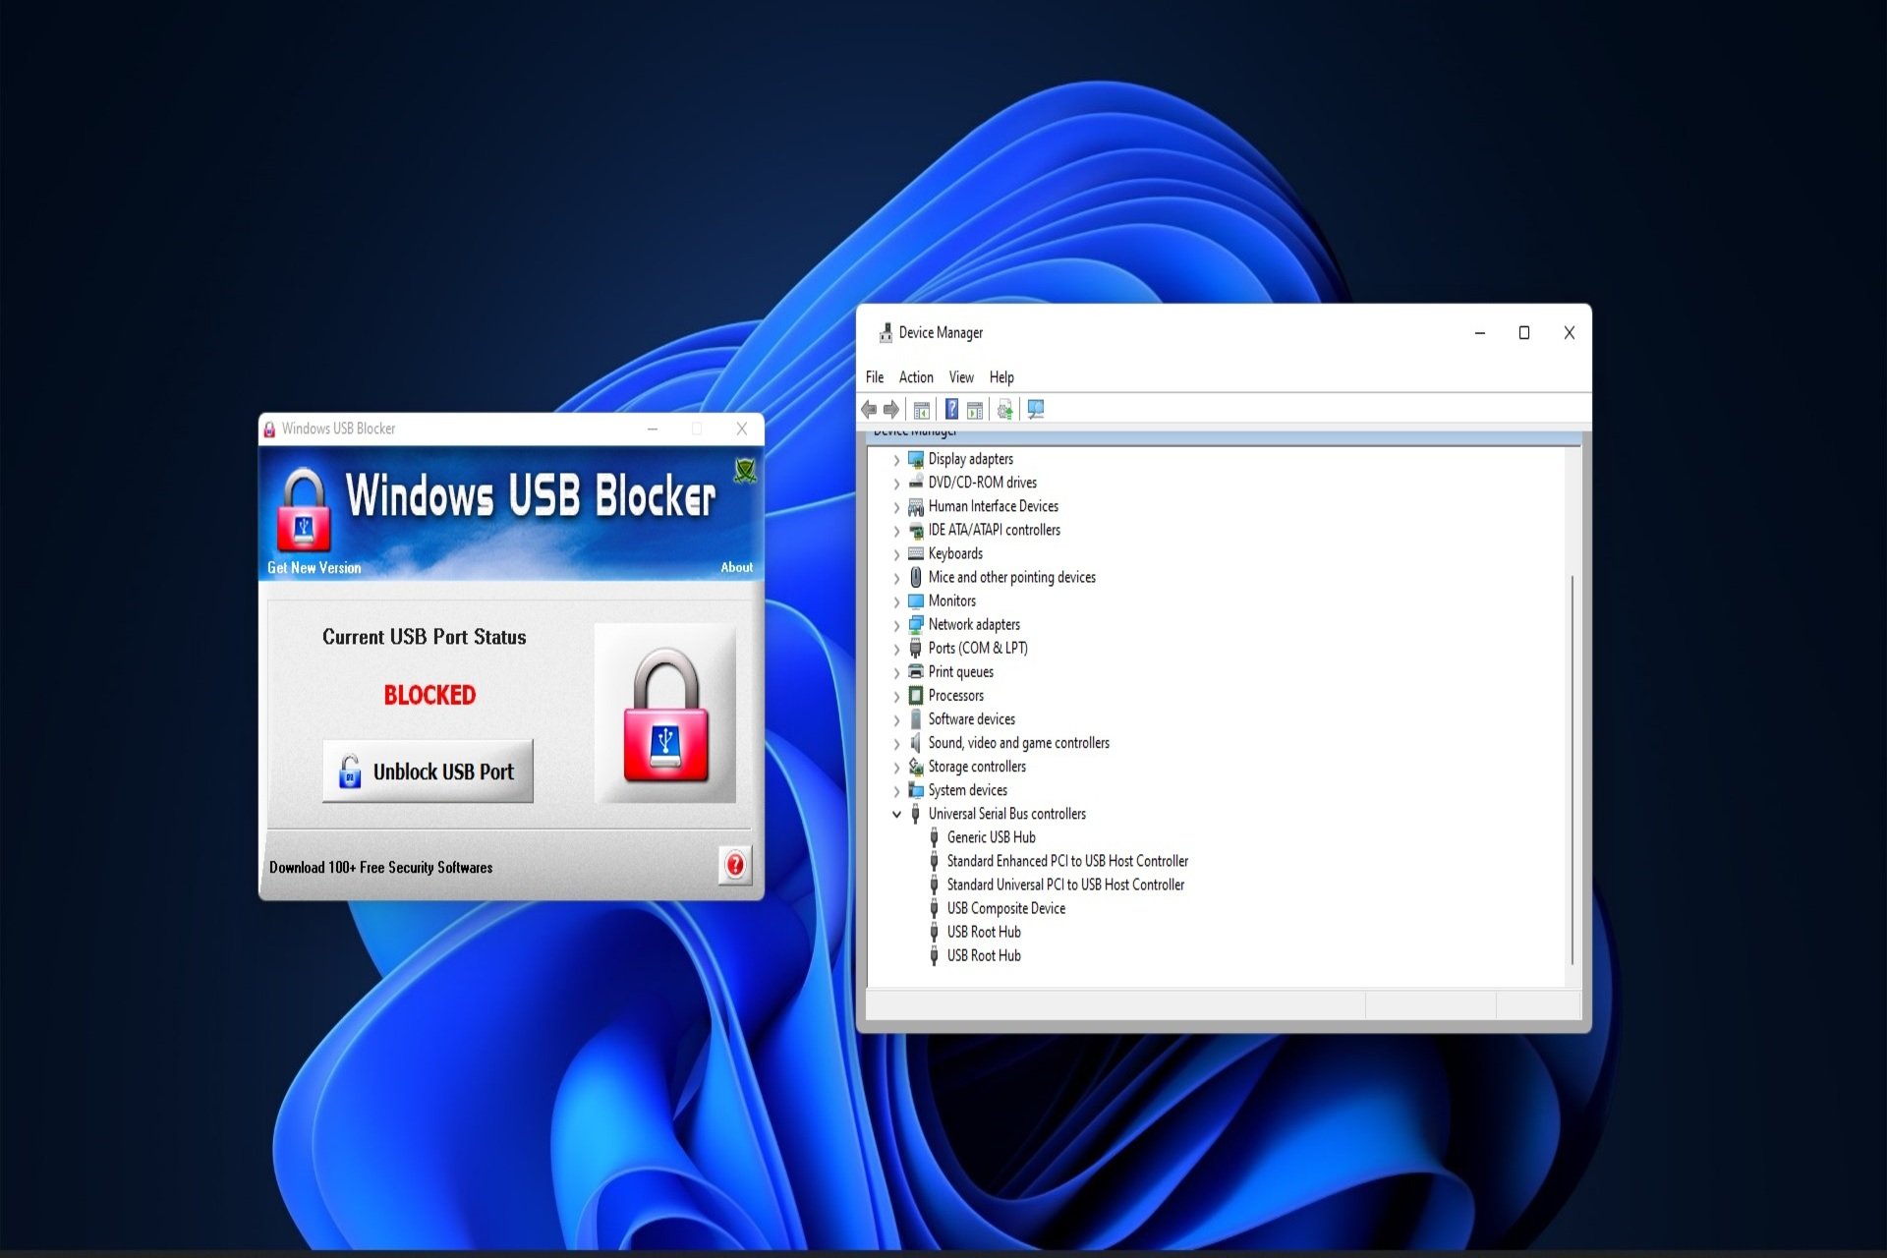1887x1258 pixels.
Task: Click the Windows USB Blocker title bar icon
Action: tap(269, 429)
